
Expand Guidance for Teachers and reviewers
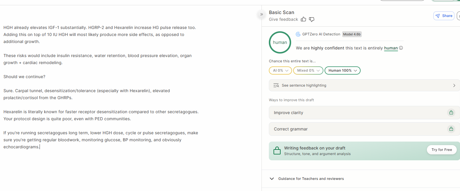306,179
